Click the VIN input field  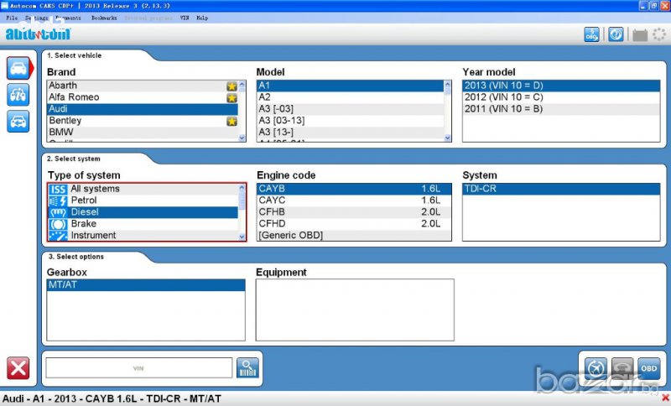click(x=138, y=367)
